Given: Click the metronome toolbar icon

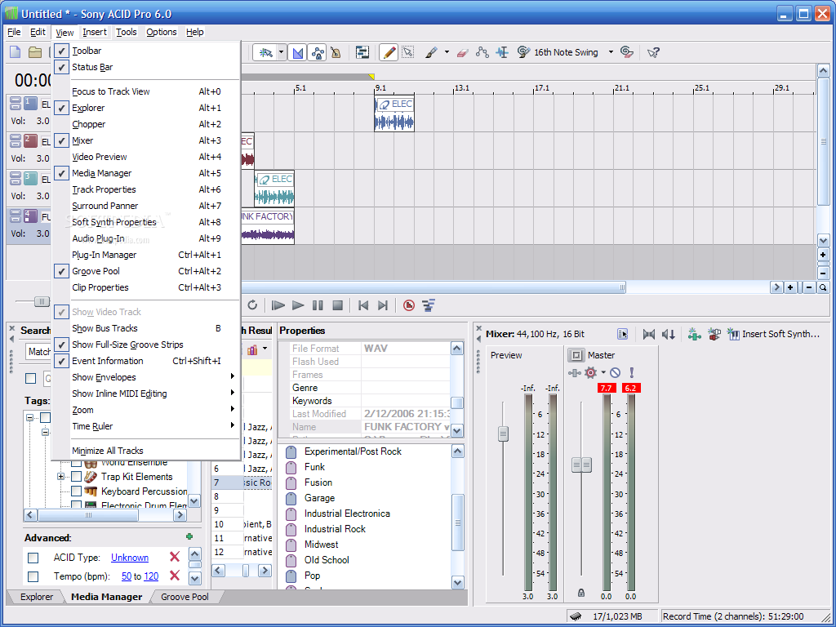Looking at the screenshot, I should coord(336,52).
